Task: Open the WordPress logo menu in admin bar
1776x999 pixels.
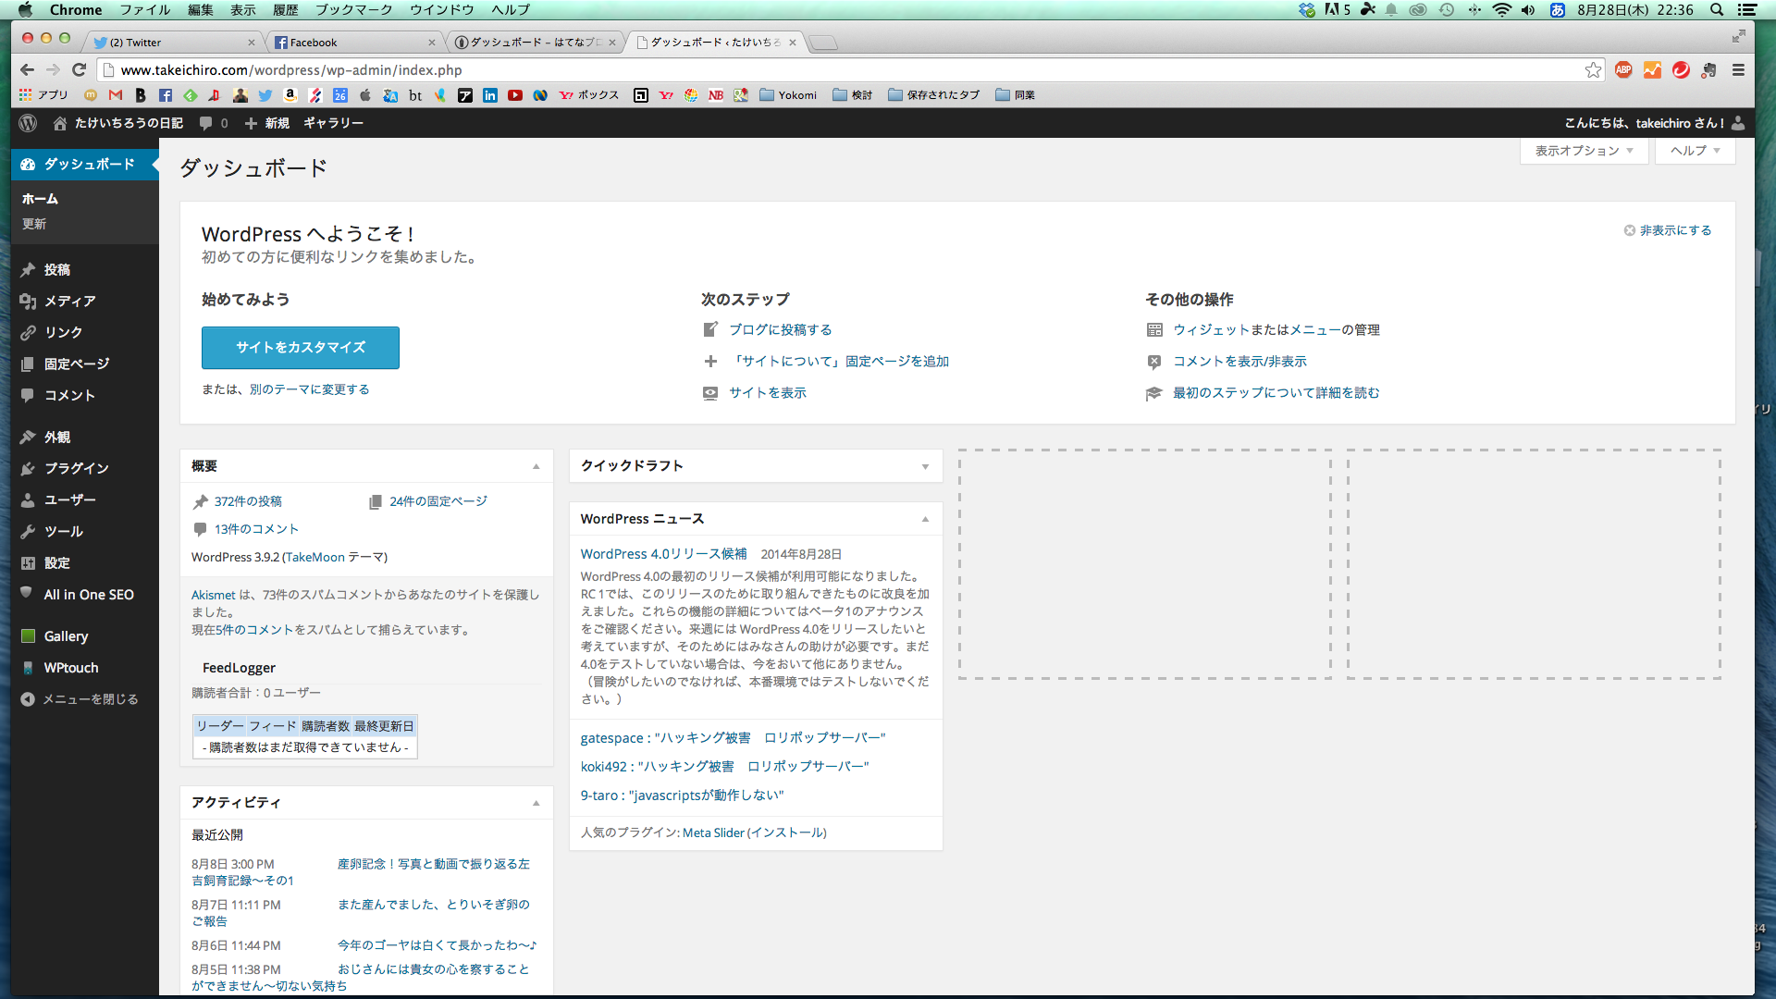Action: pyautogui.click(x=28, y=123)
